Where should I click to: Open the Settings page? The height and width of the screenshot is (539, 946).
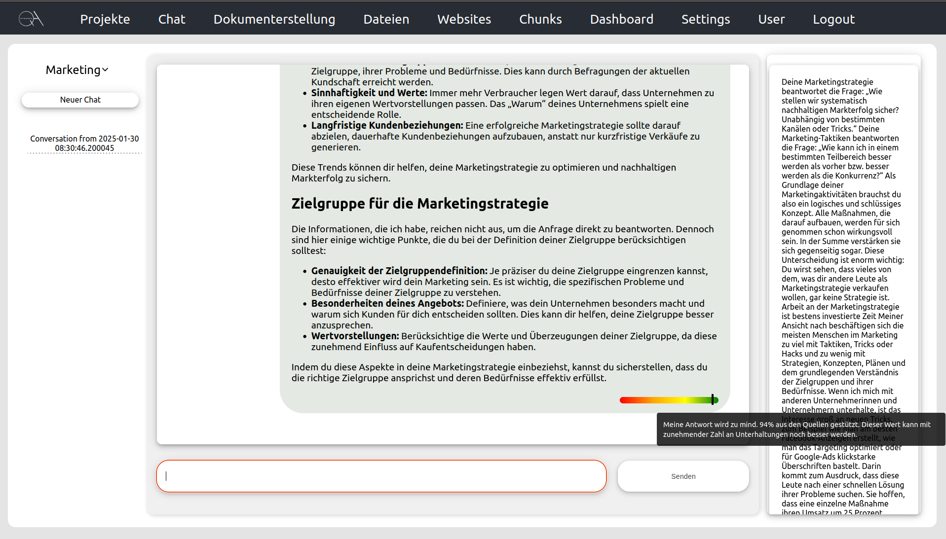click(705, 19)
